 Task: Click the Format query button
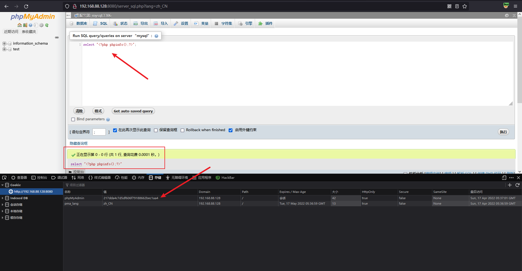coord(98,111)
